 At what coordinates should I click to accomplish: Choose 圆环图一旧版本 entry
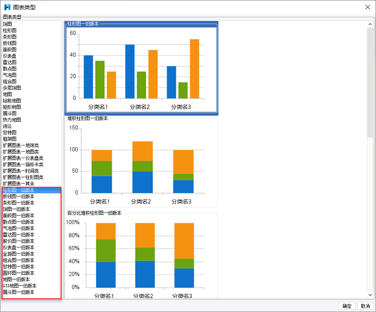[18, 273]
